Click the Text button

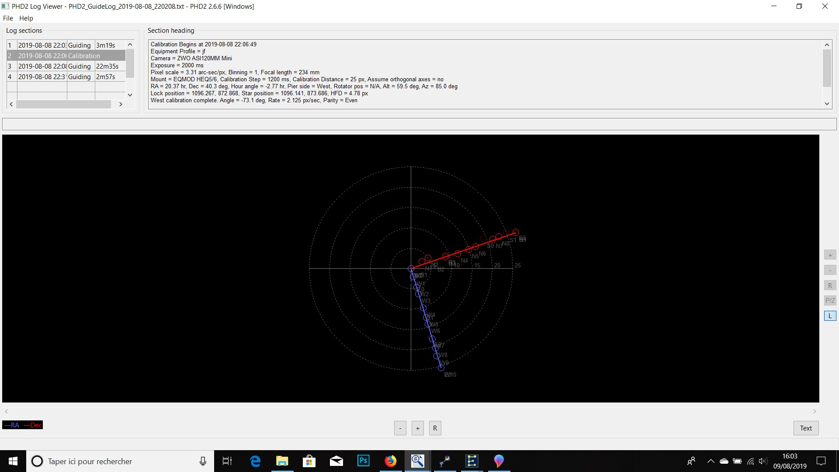click(805, 428)
